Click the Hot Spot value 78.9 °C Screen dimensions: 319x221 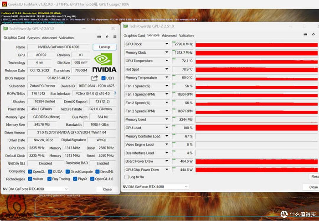(x=182, y=69)
